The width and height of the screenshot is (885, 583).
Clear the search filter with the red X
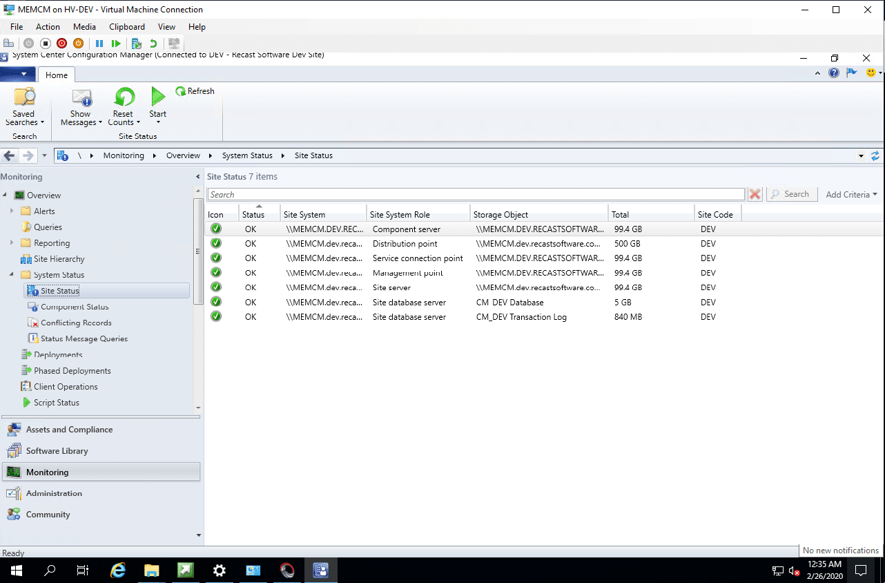point(755,194)
